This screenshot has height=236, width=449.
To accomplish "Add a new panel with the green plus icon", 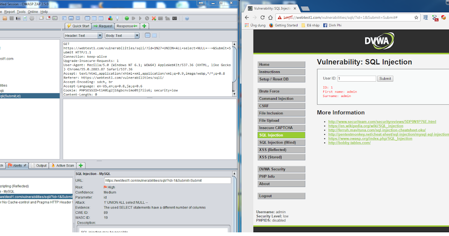I will pos(144,26).
